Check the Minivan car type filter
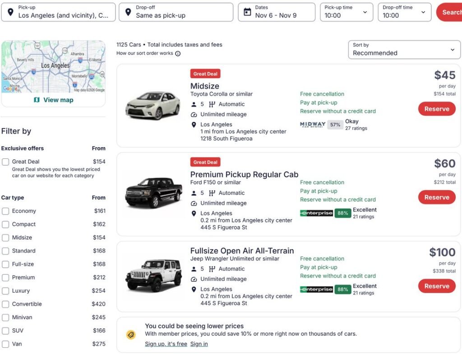The width and height of the screenshot is (462, 354). (x=5, y=317)
